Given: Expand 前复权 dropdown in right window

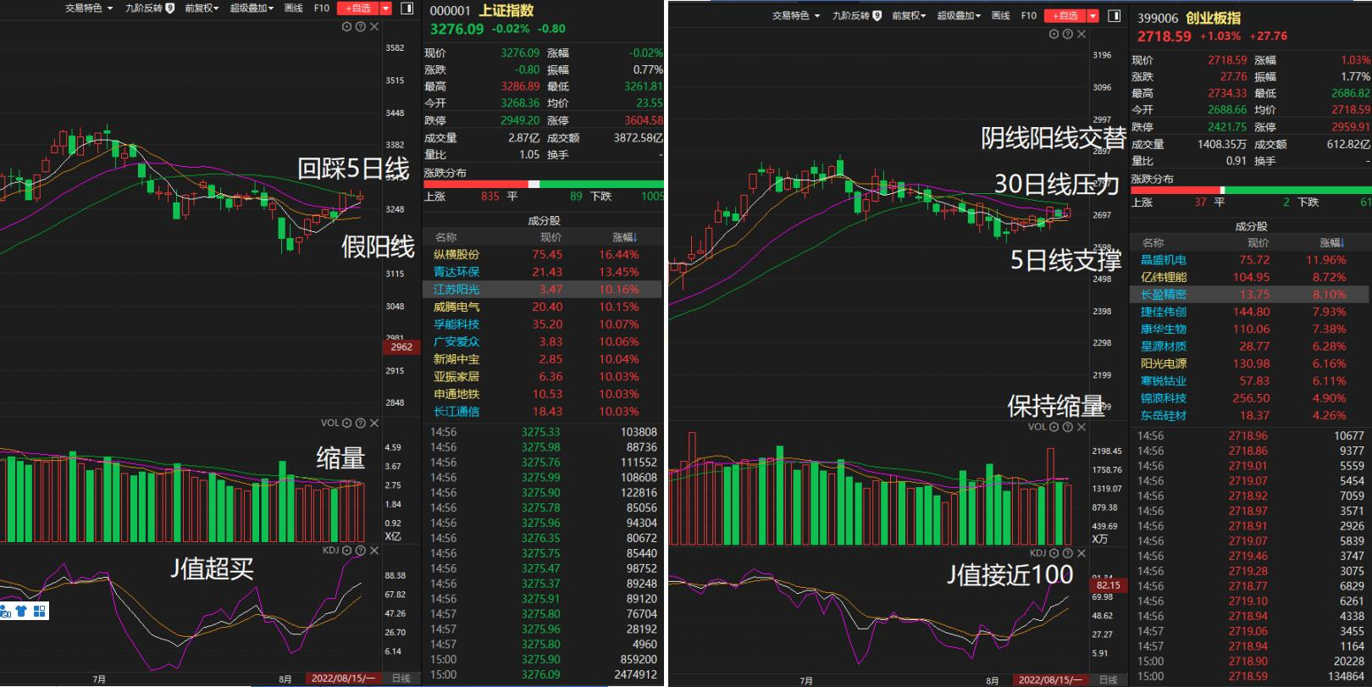Looking at the screenshot, I should (x=909, y=15).
